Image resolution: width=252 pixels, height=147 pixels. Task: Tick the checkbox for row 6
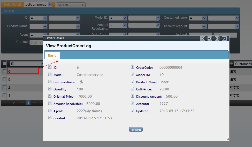(x=4, y=71)
